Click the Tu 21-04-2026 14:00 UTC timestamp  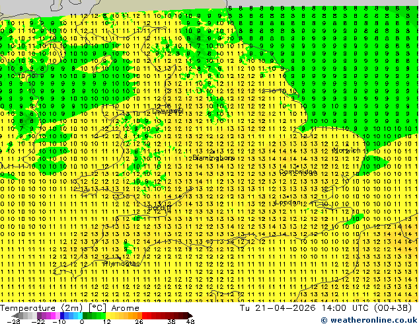coord(305,308)
